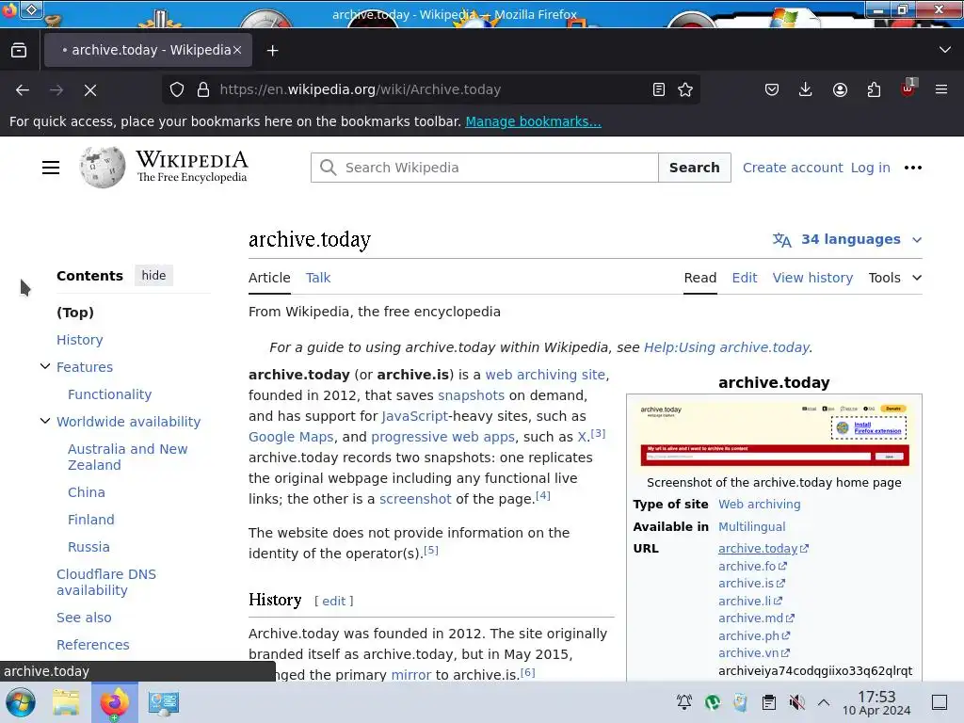
Task: Follow the progressive web apps link
Action: (x=442, y=437)
